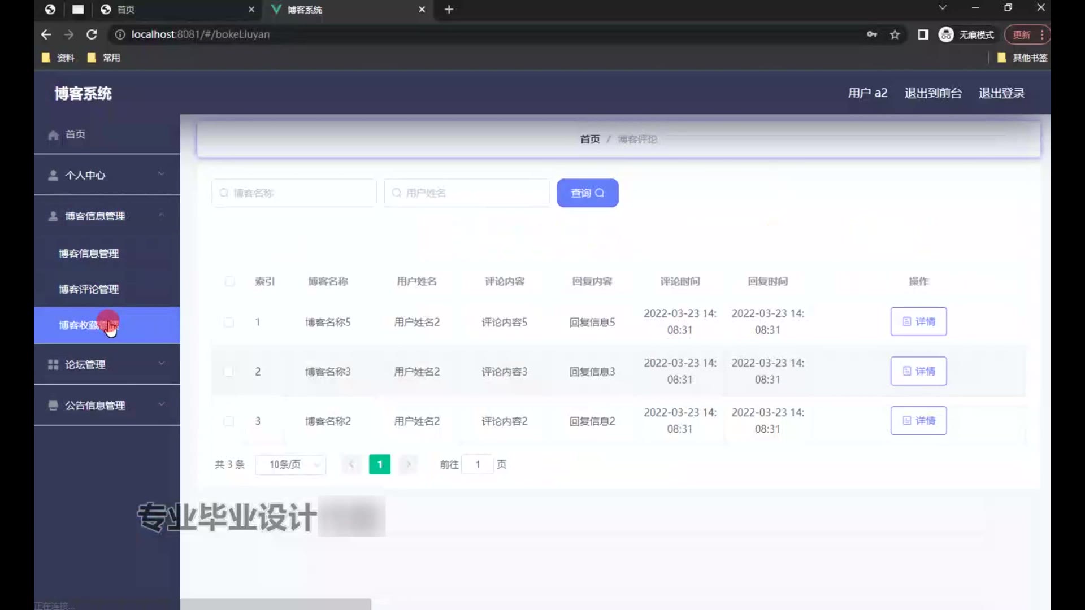Click 退出到前台 in the header
1085x610 pixels.
[x=933, y=93]
